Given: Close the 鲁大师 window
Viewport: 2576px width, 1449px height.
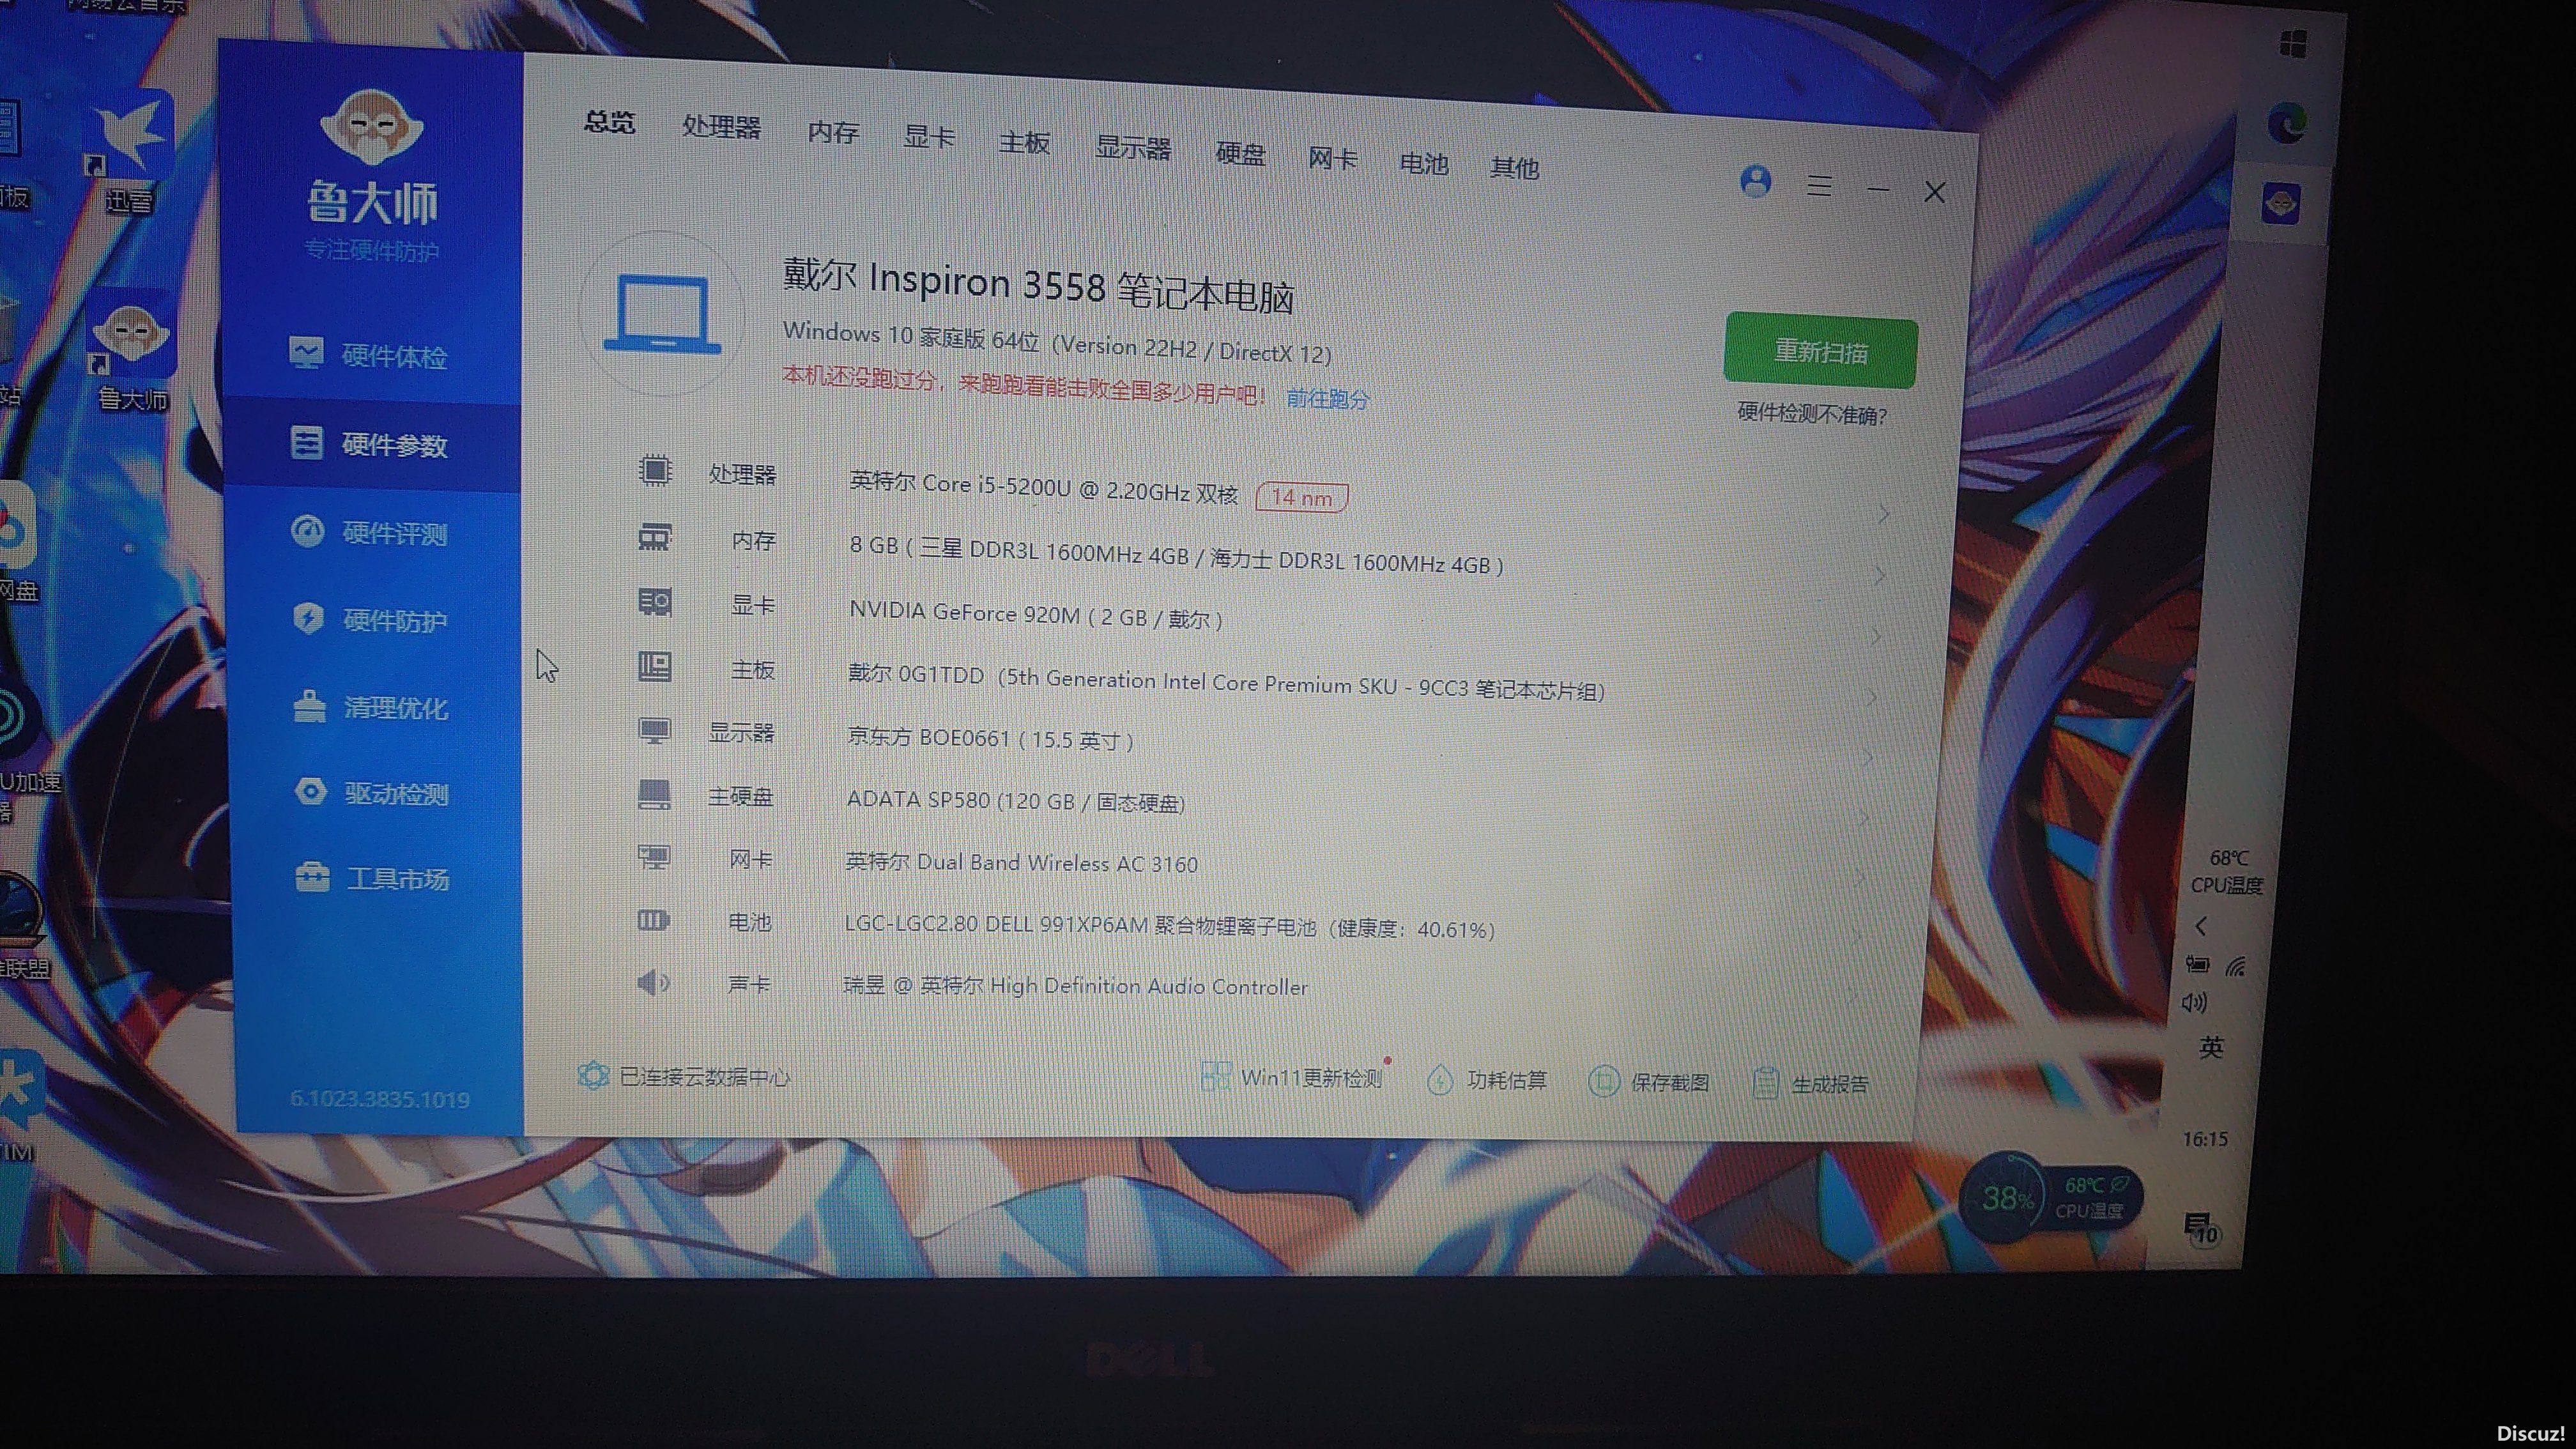Looking at the screenshot, I should tap(1934, 192).
